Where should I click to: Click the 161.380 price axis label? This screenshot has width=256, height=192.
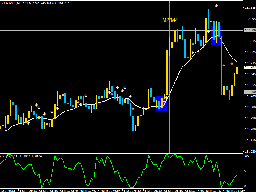250,107
